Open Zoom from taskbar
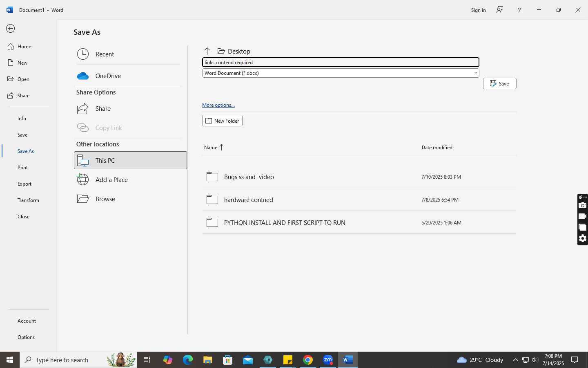This screenshot has height=368, width=588. pyautogui.click(x=328, y=360)
